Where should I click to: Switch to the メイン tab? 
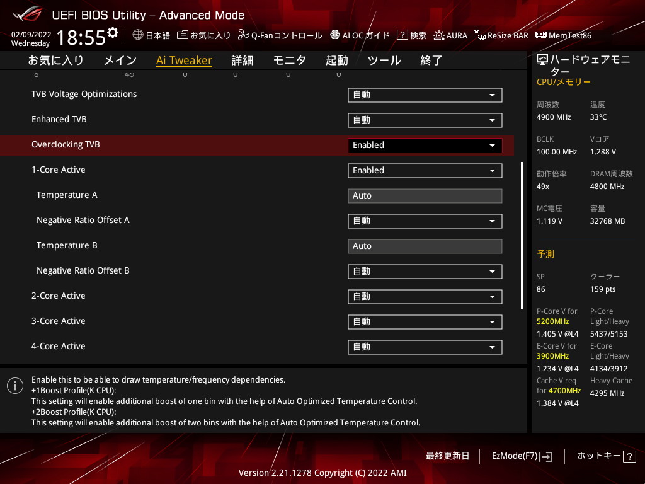120,60
